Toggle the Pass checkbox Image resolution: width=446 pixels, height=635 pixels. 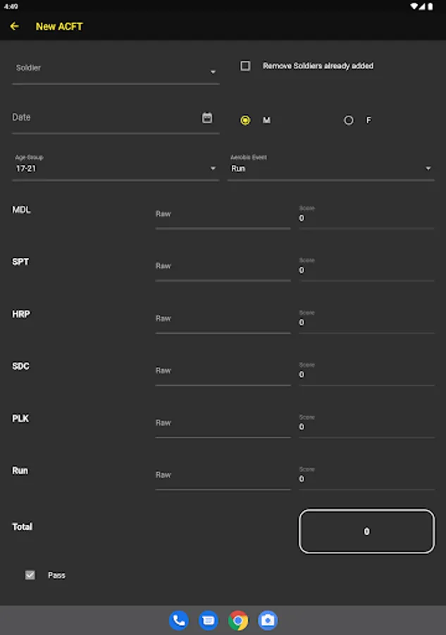pyautogui.click(x=30, y=575)
